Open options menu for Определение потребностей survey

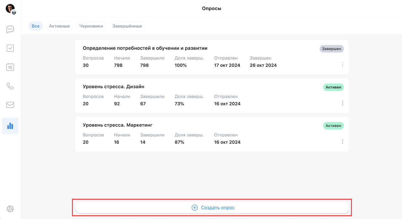point(342,65)
